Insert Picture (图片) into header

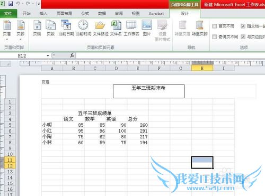(147, 28)
